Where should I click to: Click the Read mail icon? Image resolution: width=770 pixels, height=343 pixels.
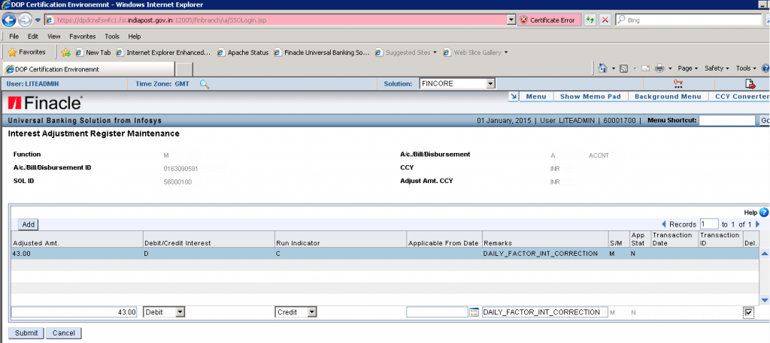click(x=645, y=68)
